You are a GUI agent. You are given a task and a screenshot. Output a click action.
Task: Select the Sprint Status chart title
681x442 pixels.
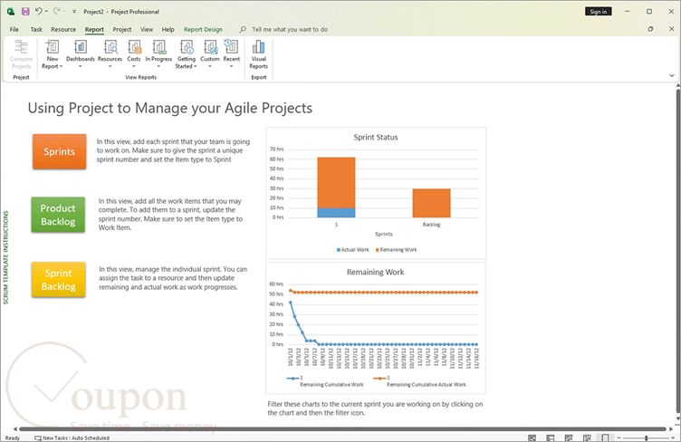pyautogui.click(x=376, y=137)
